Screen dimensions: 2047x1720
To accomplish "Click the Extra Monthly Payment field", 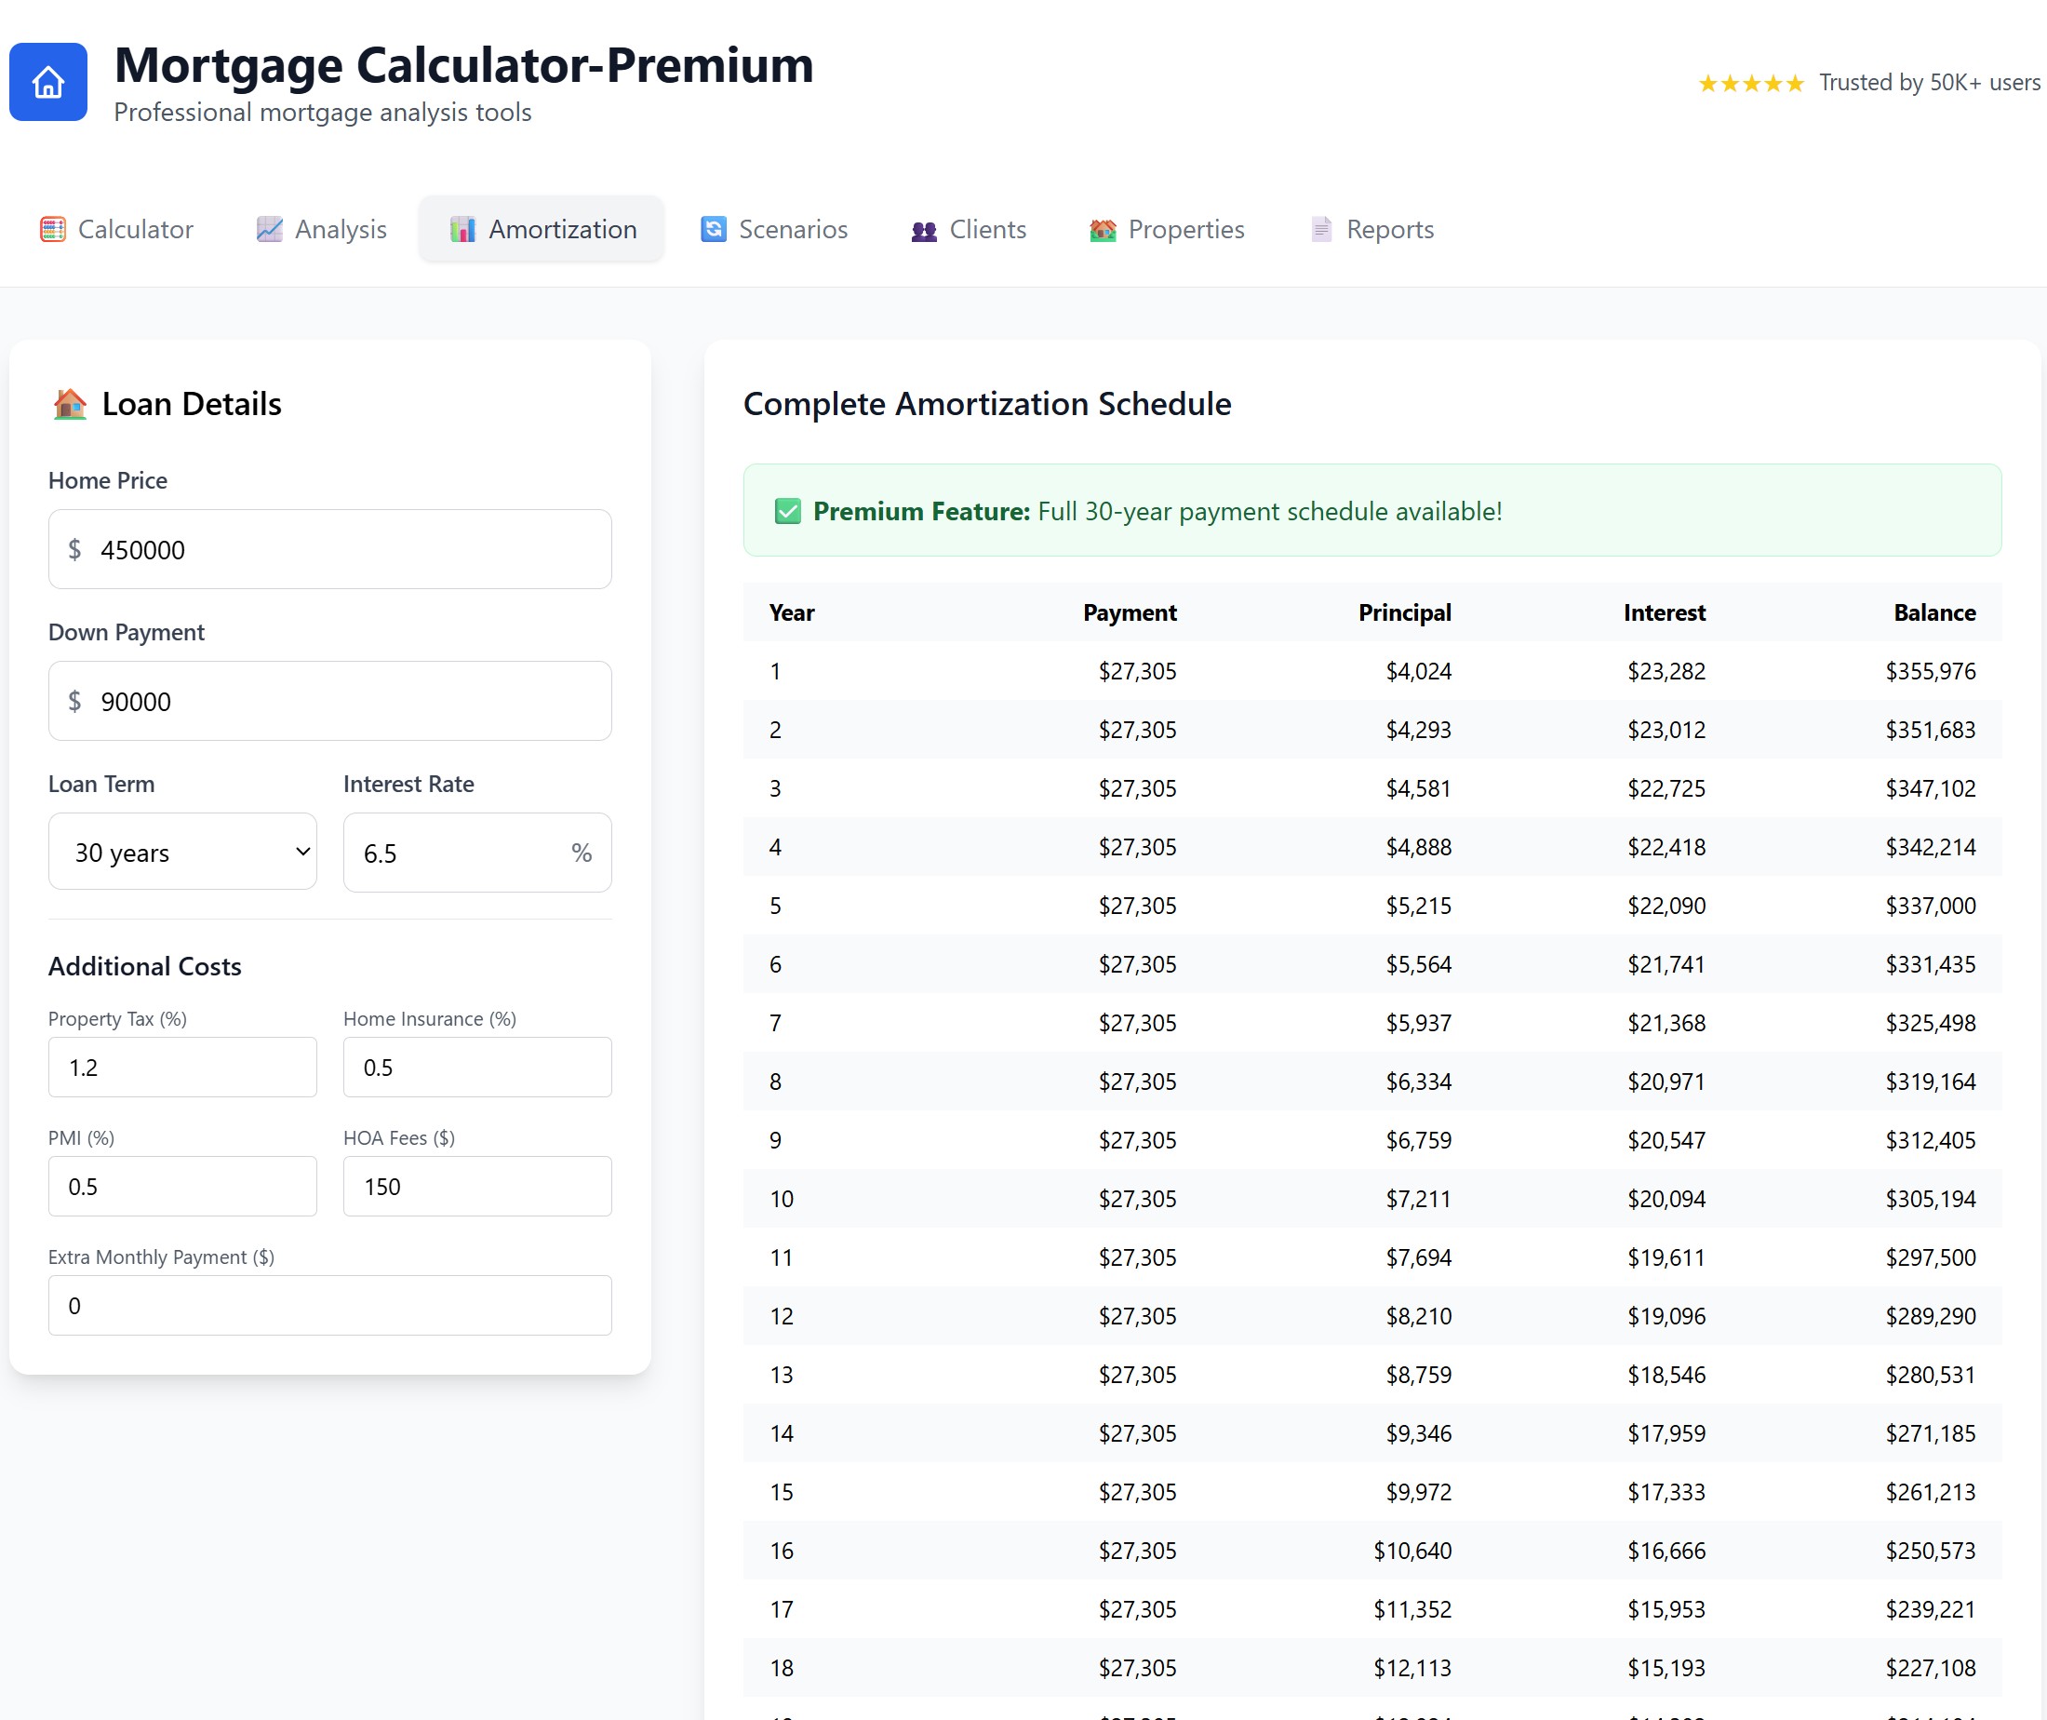I will coord(329,1305).
